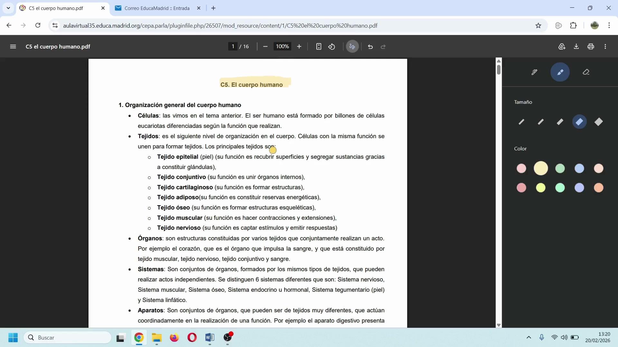The image size is (618, 347).
Task: Toggle the annotation mode button
Action: click(x=352, y=47)
